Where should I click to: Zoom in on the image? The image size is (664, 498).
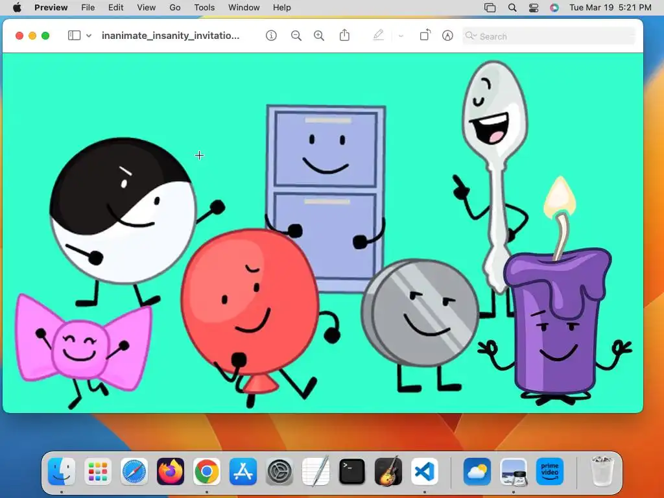(319, 36)
